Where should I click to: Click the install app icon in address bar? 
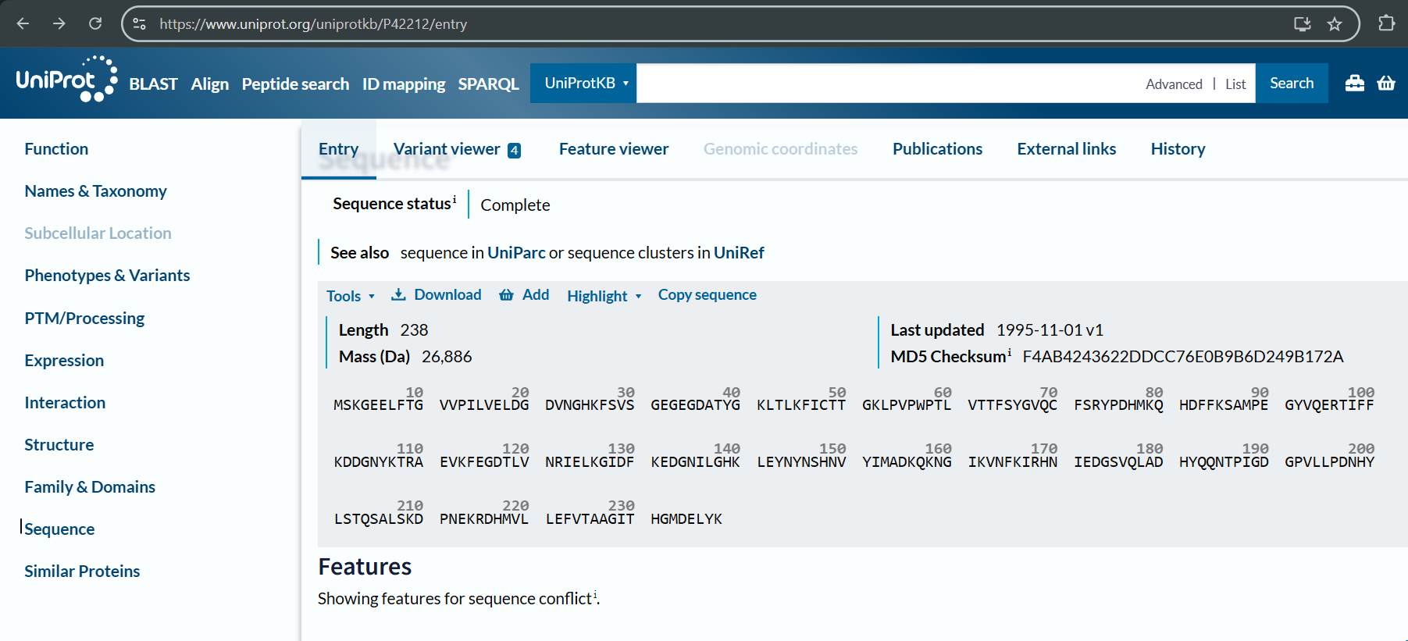pos(1302,24)
